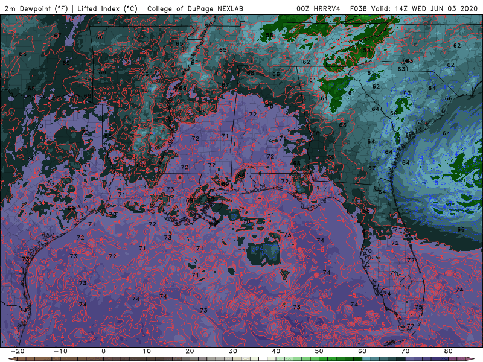Viewport: 483px width, 362px height.
Task: Click the right arrow end of the color bar
Action: [x=470, y=359]
